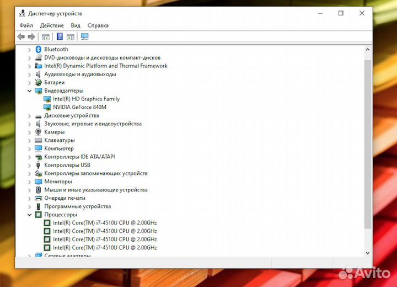The width and height of the screenshot is (397, 287).
Task: Click the Программные устройства icon
Action: (38, 206)
